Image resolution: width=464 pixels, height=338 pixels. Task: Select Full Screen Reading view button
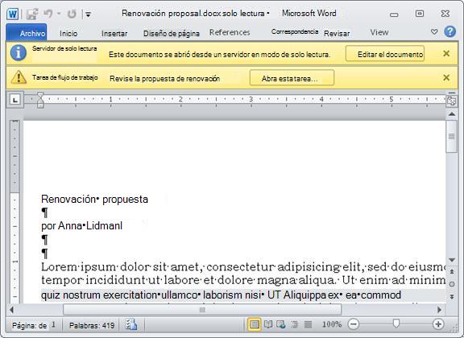click(268, 324)
